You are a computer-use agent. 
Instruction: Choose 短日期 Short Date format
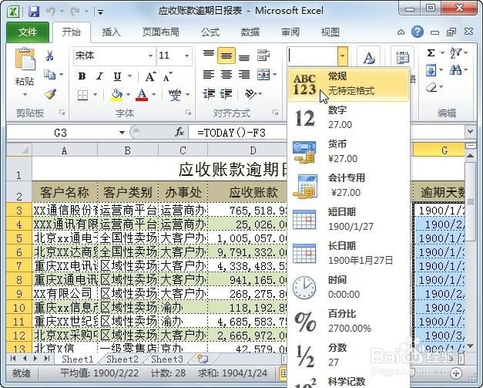pos(348,219)
